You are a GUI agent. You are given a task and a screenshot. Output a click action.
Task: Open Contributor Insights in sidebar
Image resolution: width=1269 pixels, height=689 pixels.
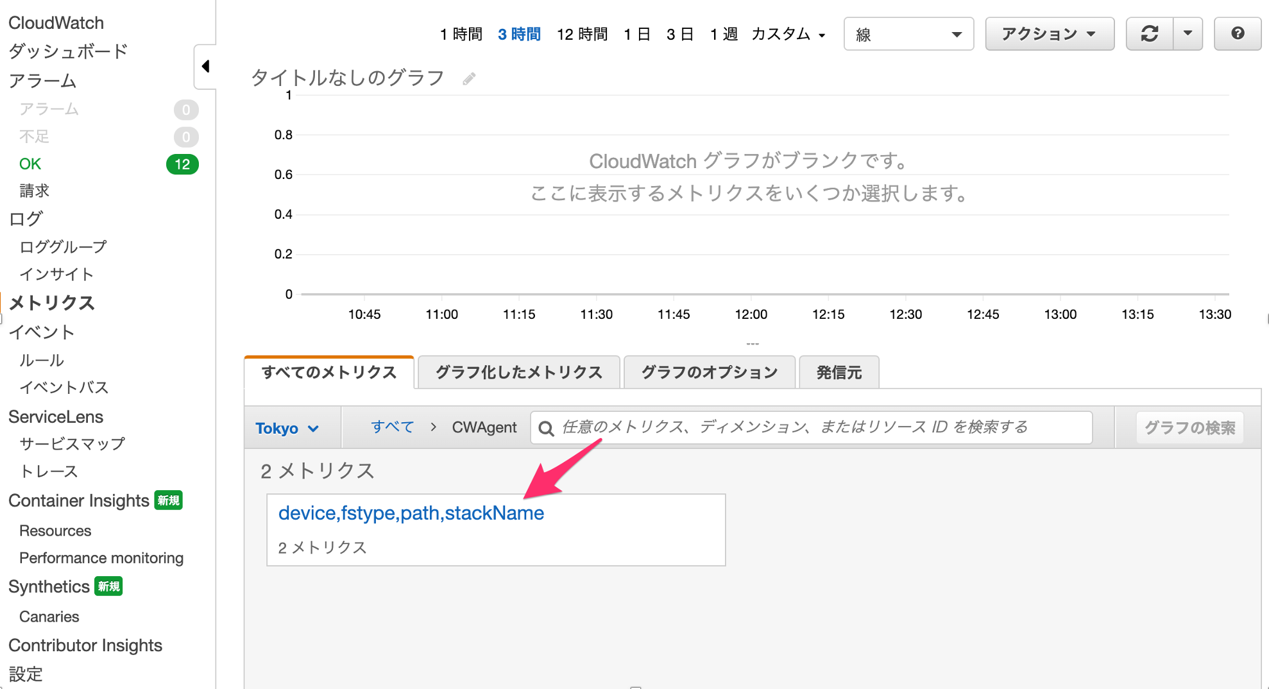[85, 645]
